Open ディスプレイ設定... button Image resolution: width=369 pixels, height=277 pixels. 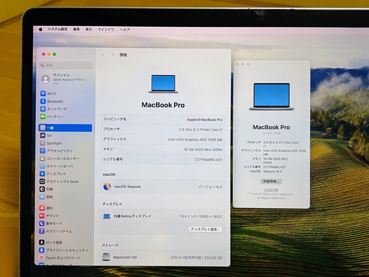[205, 230]
